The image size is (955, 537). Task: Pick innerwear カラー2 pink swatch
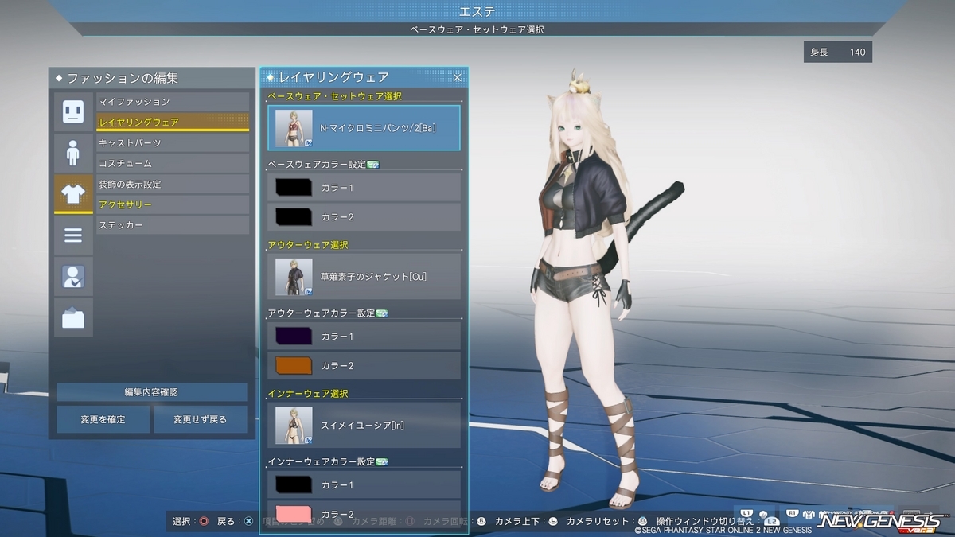pos(294,514)
